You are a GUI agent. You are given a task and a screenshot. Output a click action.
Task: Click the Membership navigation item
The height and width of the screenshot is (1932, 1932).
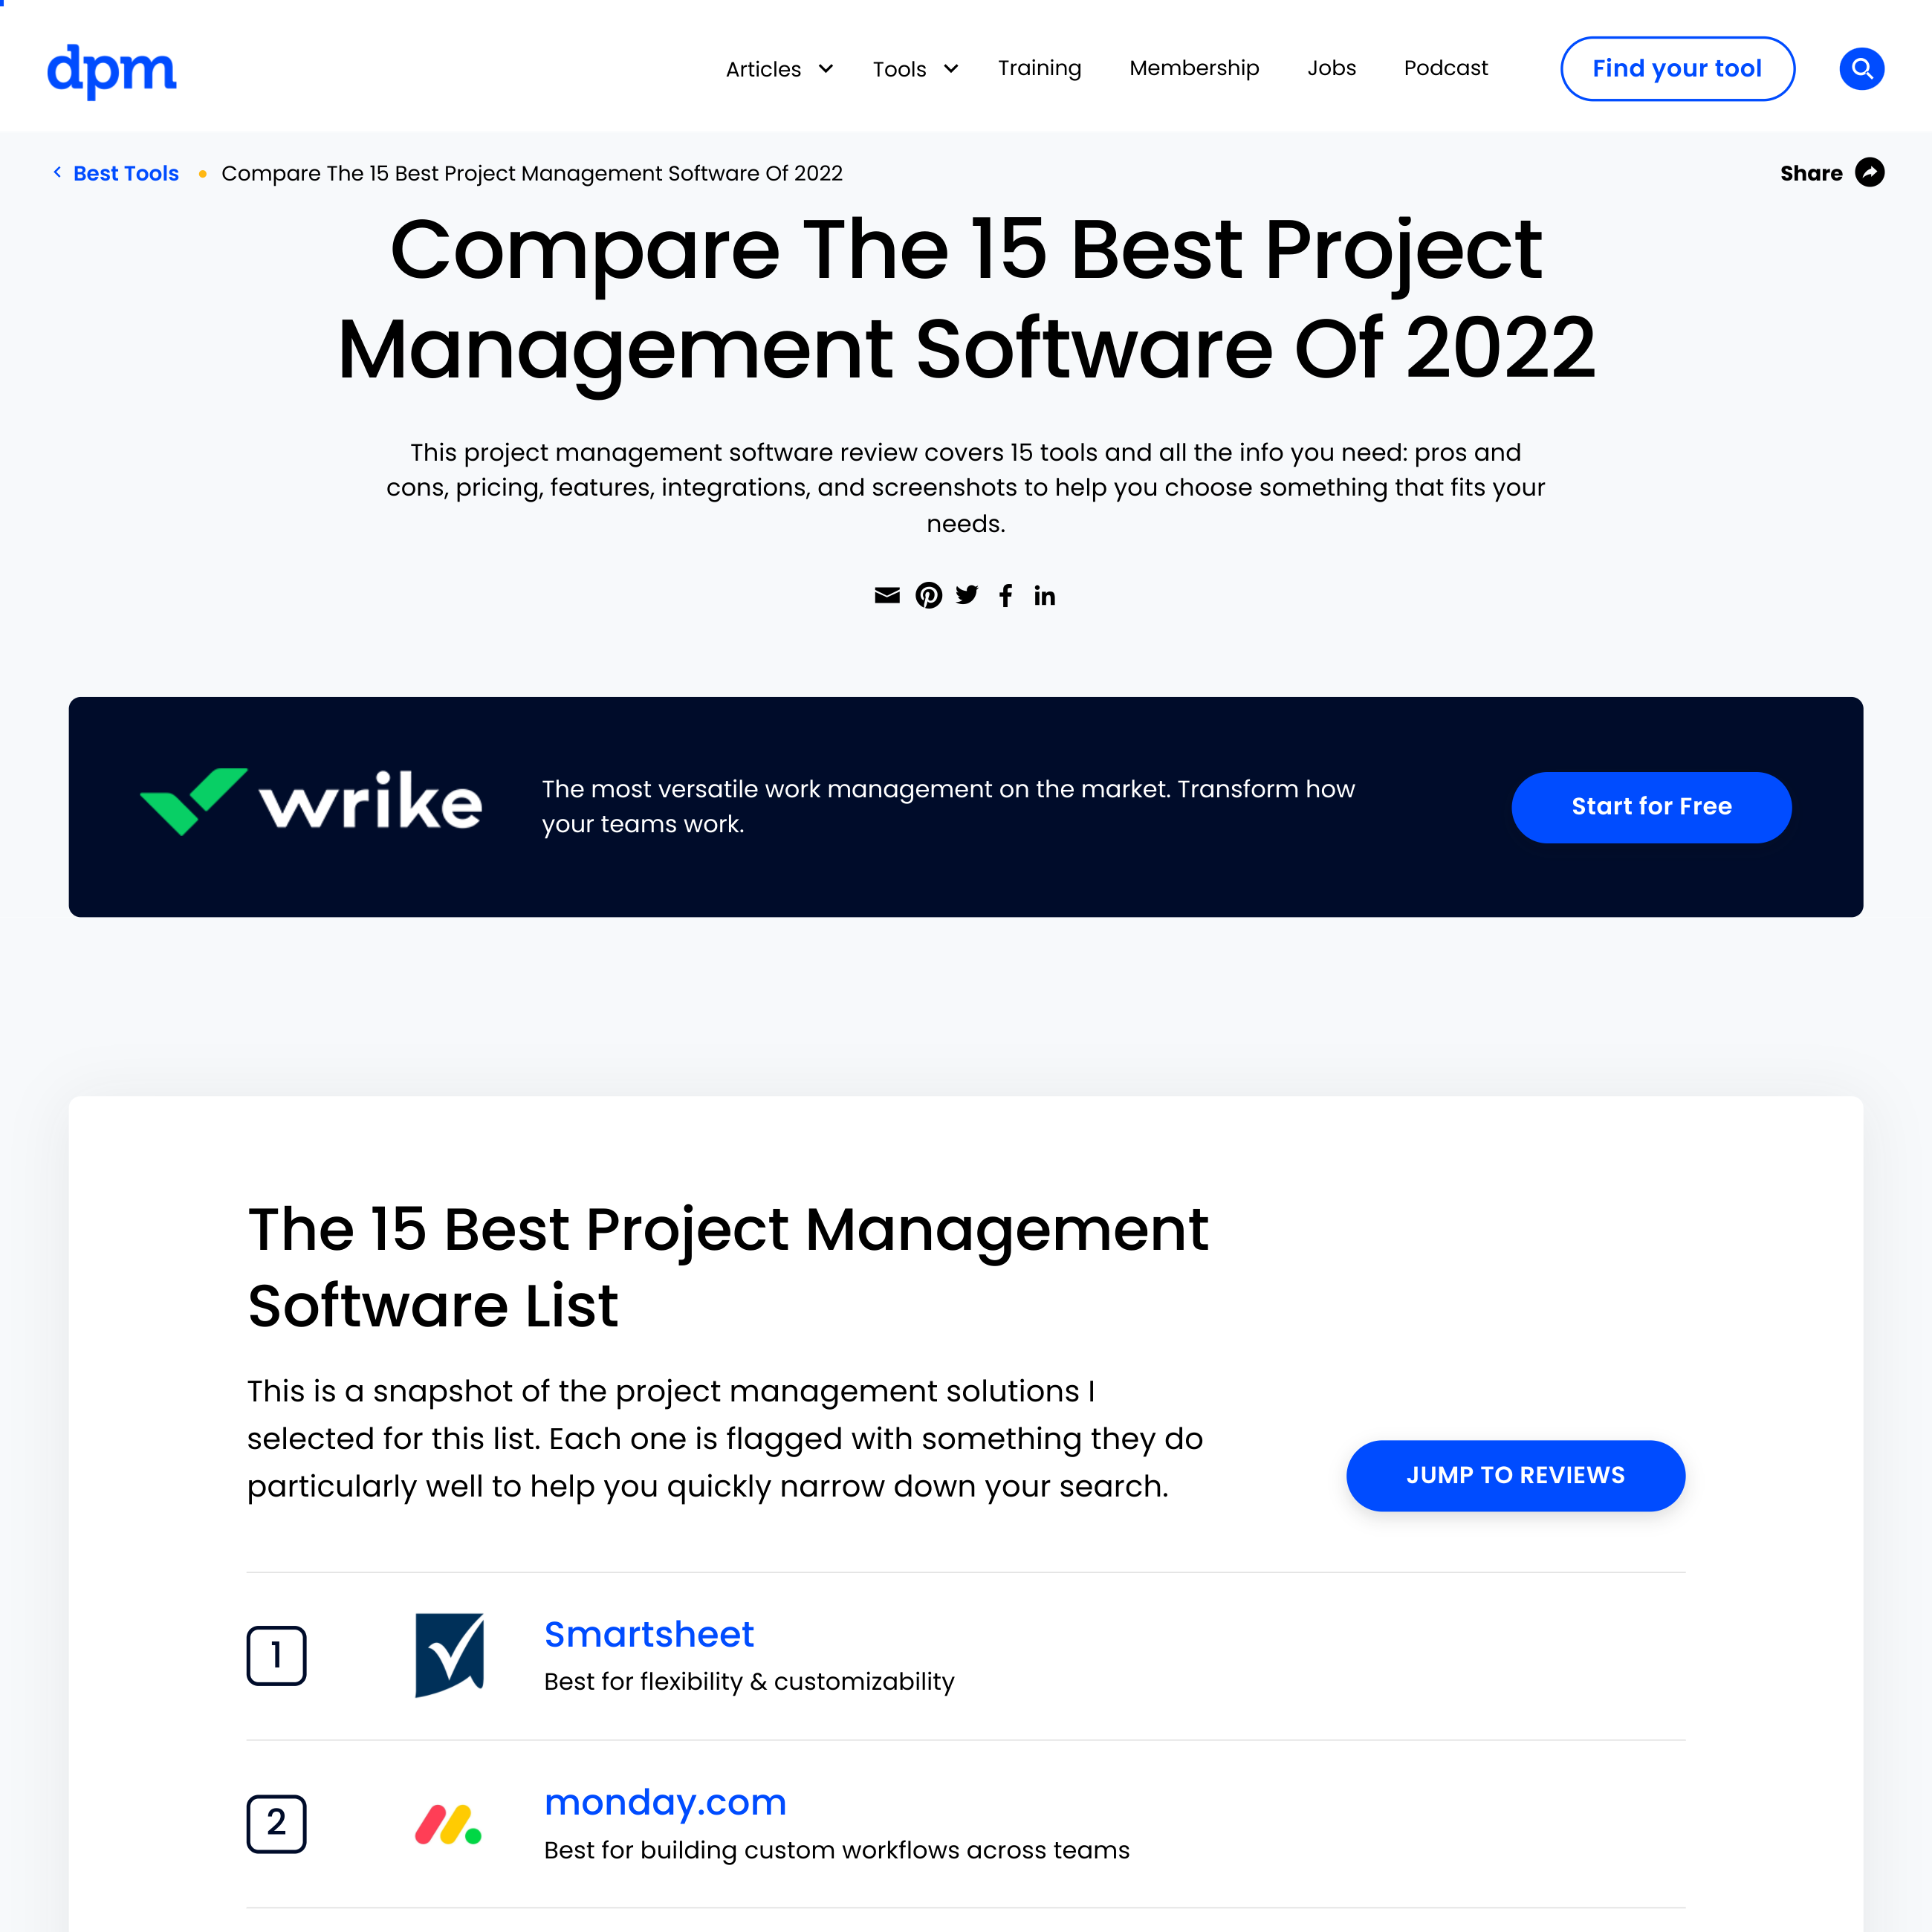point(1194,67)
